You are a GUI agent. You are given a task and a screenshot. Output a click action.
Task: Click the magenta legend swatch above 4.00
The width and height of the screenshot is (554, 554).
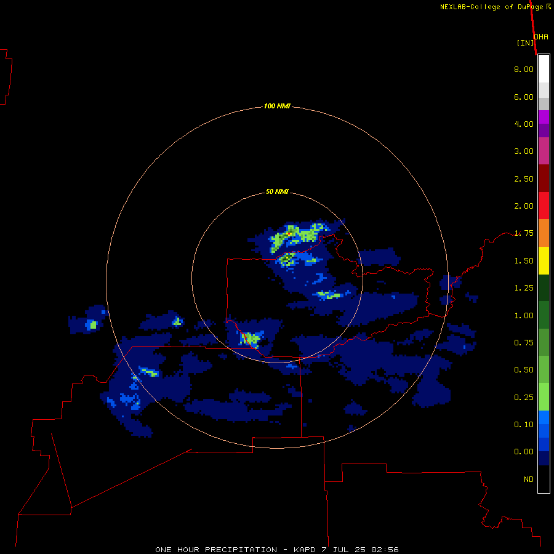pyautogui.click(x=544, y=117)
